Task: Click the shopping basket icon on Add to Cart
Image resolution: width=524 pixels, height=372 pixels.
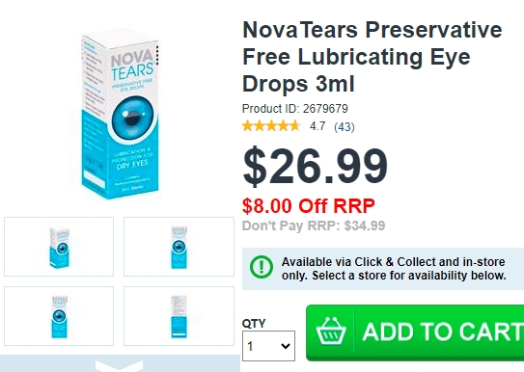Action: [x=331, y=331]
